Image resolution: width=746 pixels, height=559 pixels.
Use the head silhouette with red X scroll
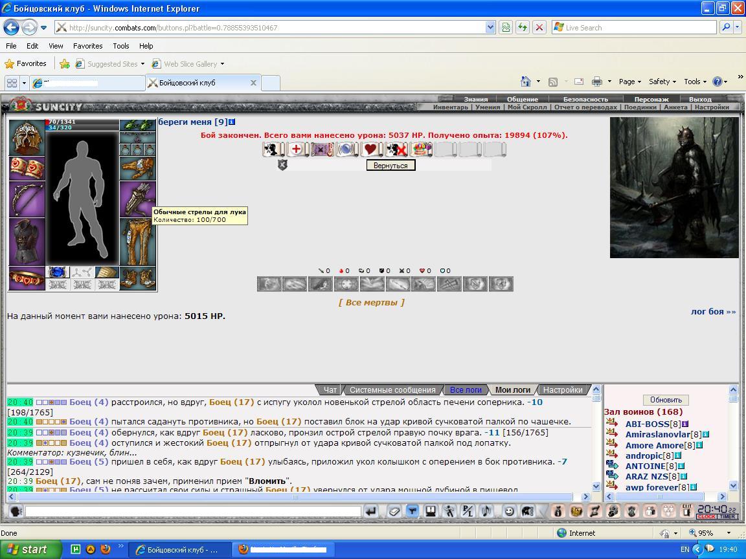pyautogui.click(x=396, y=149)
